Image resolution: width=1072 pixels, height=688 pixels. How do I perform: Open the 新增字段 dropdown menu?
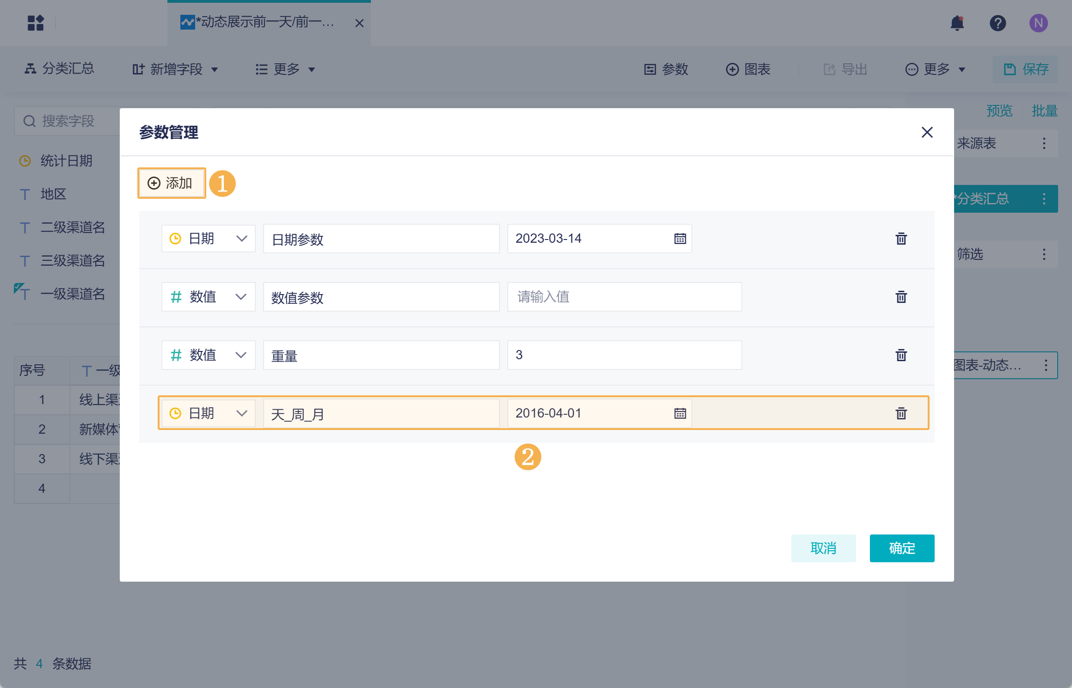(x=176, y=70)
